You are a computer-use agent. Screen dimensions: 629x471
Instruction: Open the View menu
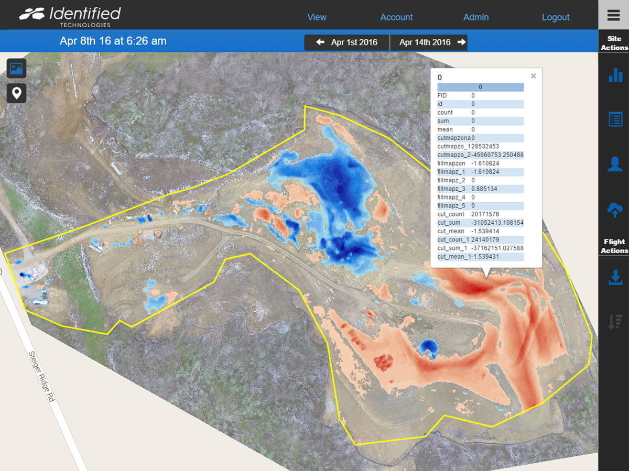[x=317, y=17]
